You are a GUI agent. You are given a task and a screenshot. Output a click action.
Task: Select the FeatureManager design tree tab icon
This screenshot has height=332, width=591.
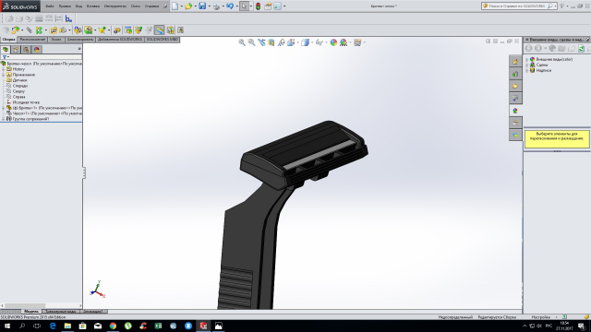(6, 50)
